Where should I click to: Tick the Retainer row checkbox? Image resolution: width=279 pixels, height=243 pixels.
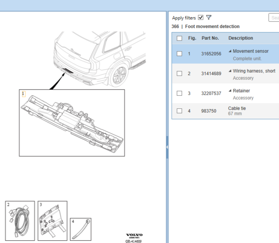click(x=179, y=93)
